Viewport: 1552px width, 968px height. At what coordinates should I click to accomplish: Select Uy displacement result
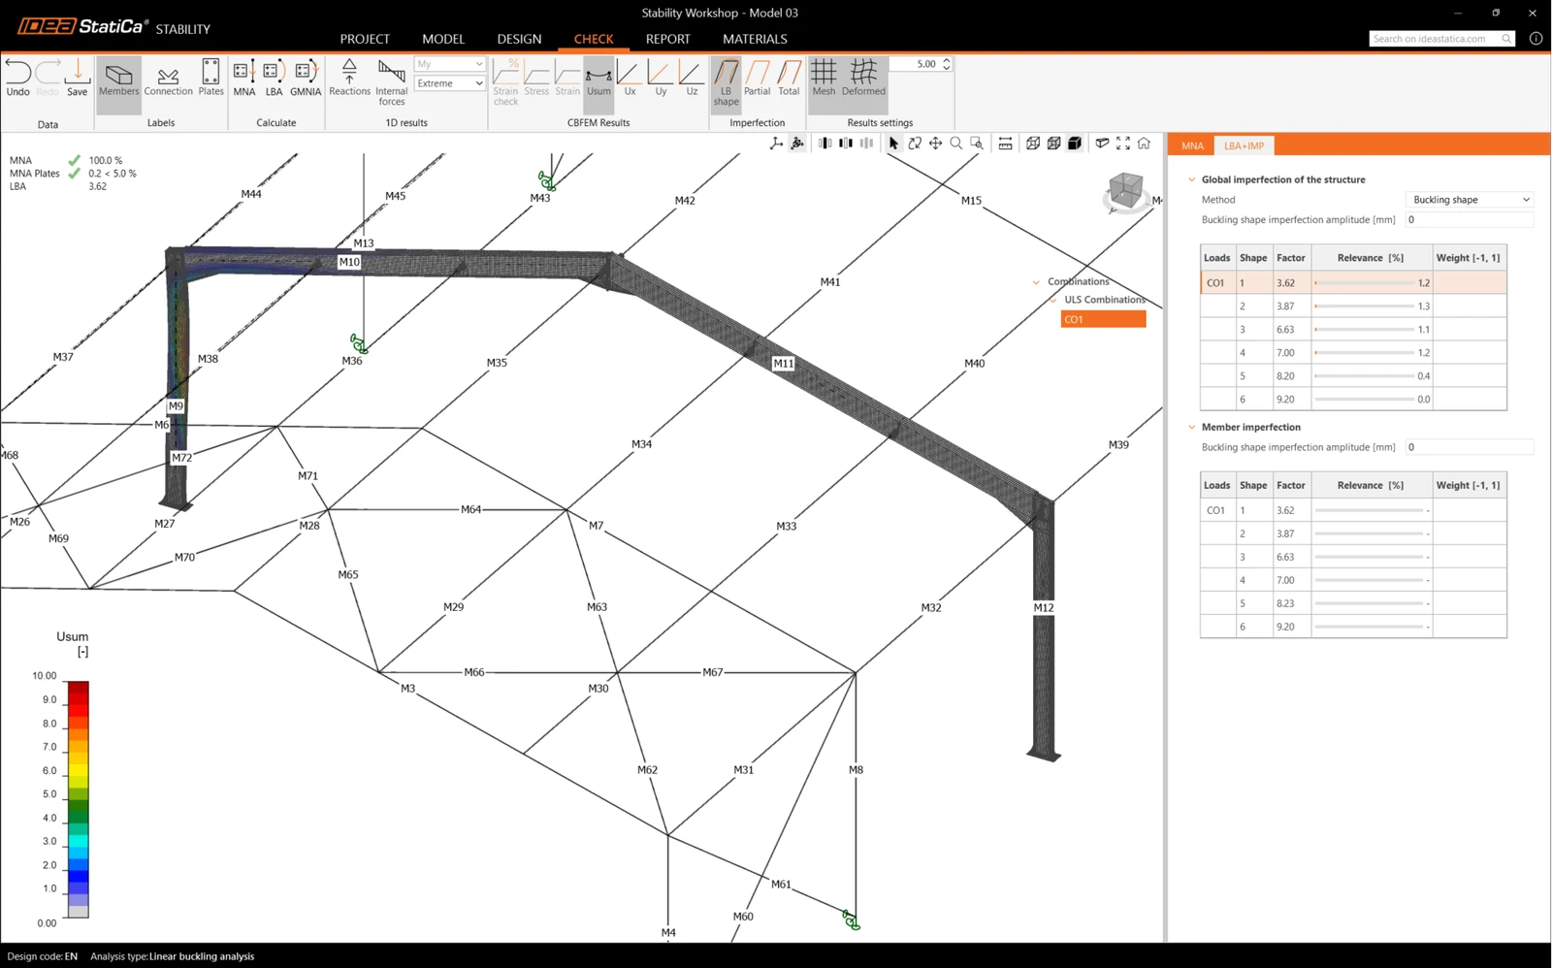pos(661,78)
